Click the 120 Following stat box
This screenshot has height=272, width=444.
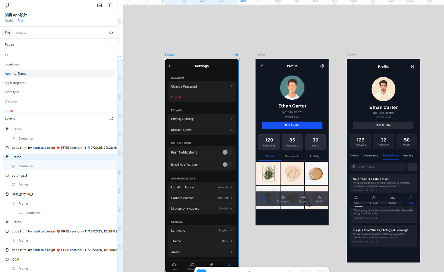tap(269, 142)
